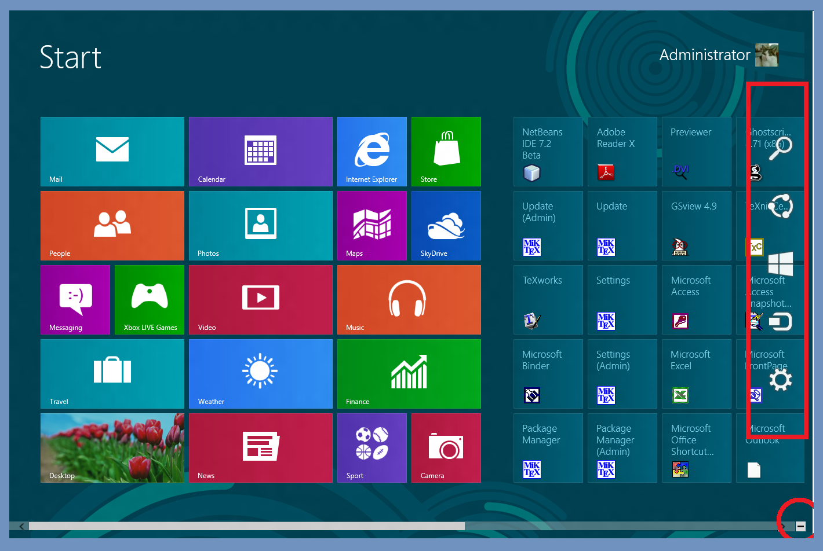Launch GSview 4.9 tile

pos(697,226)
